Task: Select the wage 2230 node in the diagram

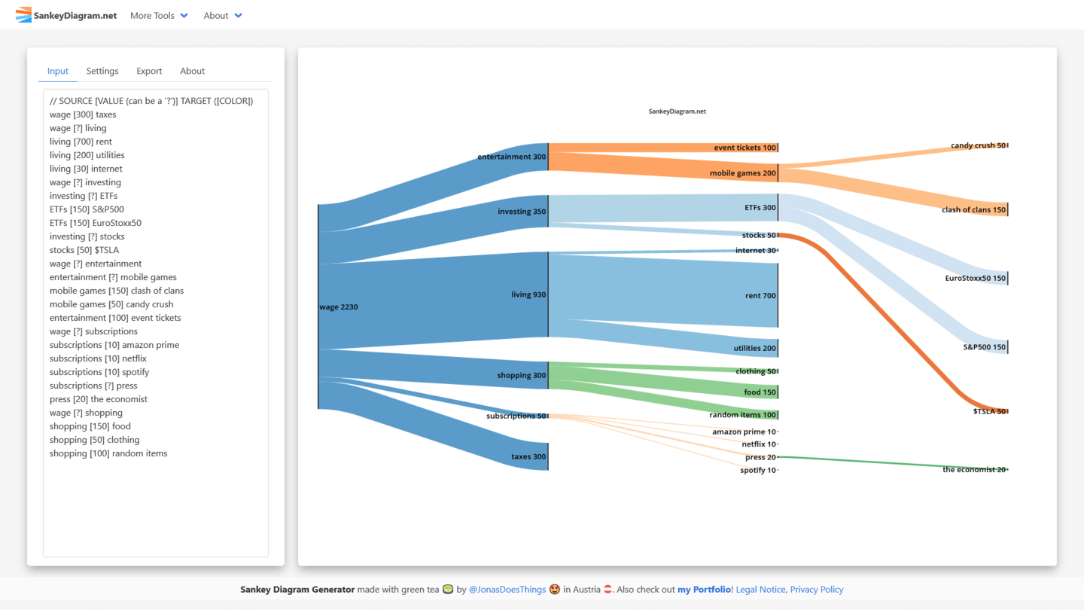Action: pos(319,307)
